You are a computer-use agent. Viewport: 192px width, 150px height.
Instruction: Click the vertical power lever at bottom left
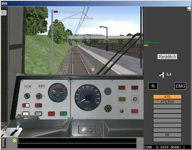coord(4,143)
